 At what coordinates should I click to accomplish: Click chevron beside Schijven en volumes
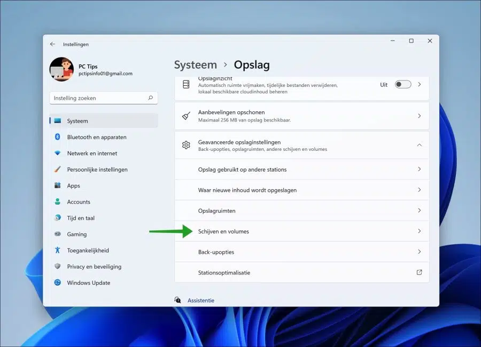[420, 231]
